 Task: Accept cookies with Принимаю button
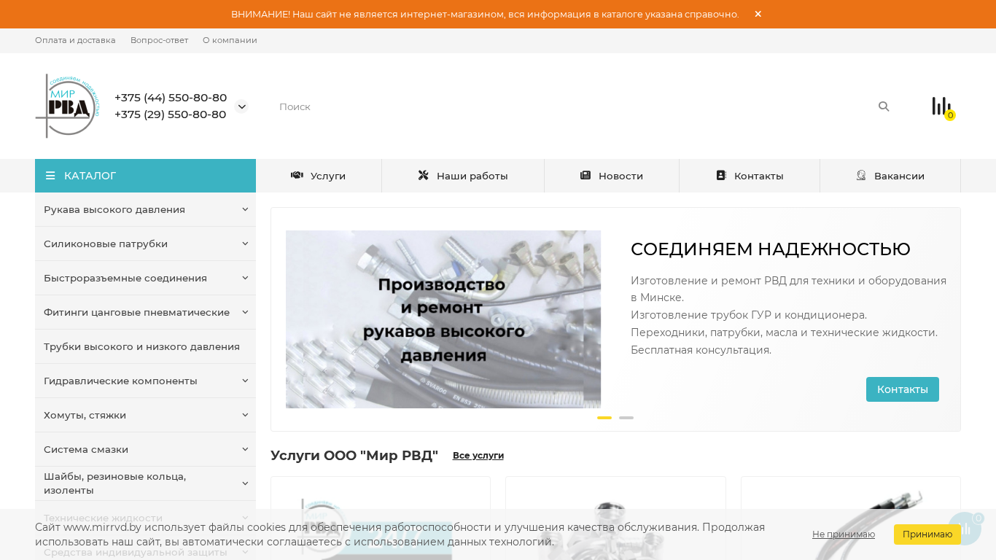pyautogui.click(x=927, y=534)
